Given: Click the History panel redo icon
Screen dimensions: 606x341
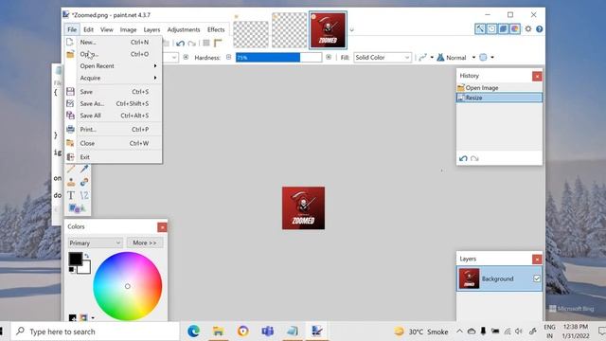Looking at the screenshot, I should [x=474, y=158].
